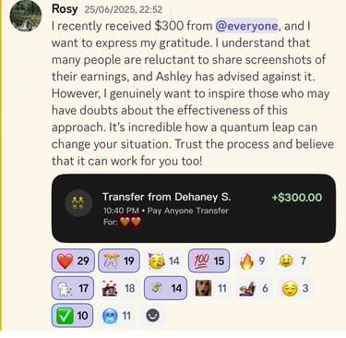The height and width of the screenshot is (338, 346).
Task: Click the bow ribbon reaction with 19
Action: pos(119,260)
